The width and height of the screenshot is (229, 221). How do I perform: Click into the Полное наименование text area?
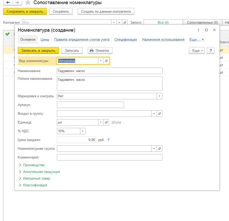(110, 84)
